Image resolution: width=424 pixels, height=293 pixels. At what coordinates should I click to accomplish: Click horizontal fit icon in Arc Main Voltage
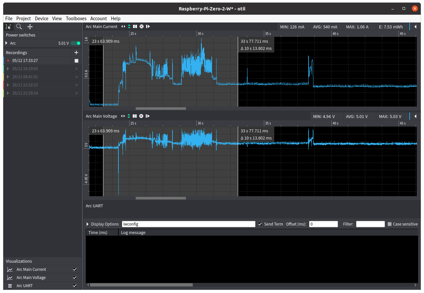[123, 116]
